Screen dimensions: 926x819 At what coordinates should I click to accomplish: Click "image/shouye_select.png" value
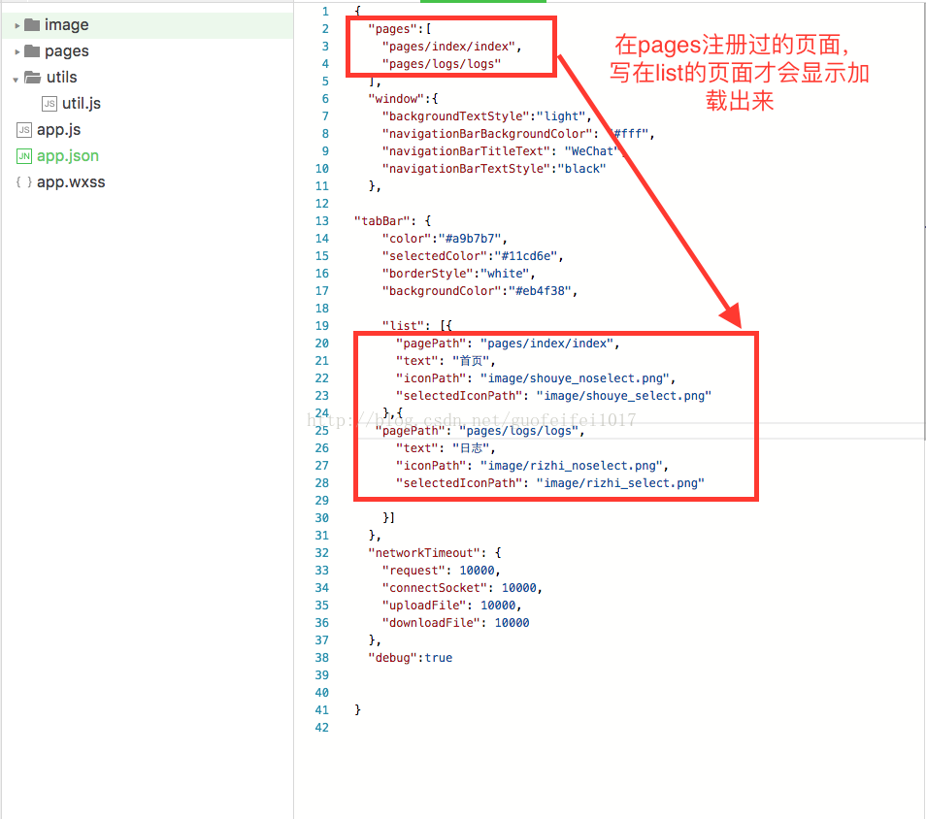click(x=623, y=396)
